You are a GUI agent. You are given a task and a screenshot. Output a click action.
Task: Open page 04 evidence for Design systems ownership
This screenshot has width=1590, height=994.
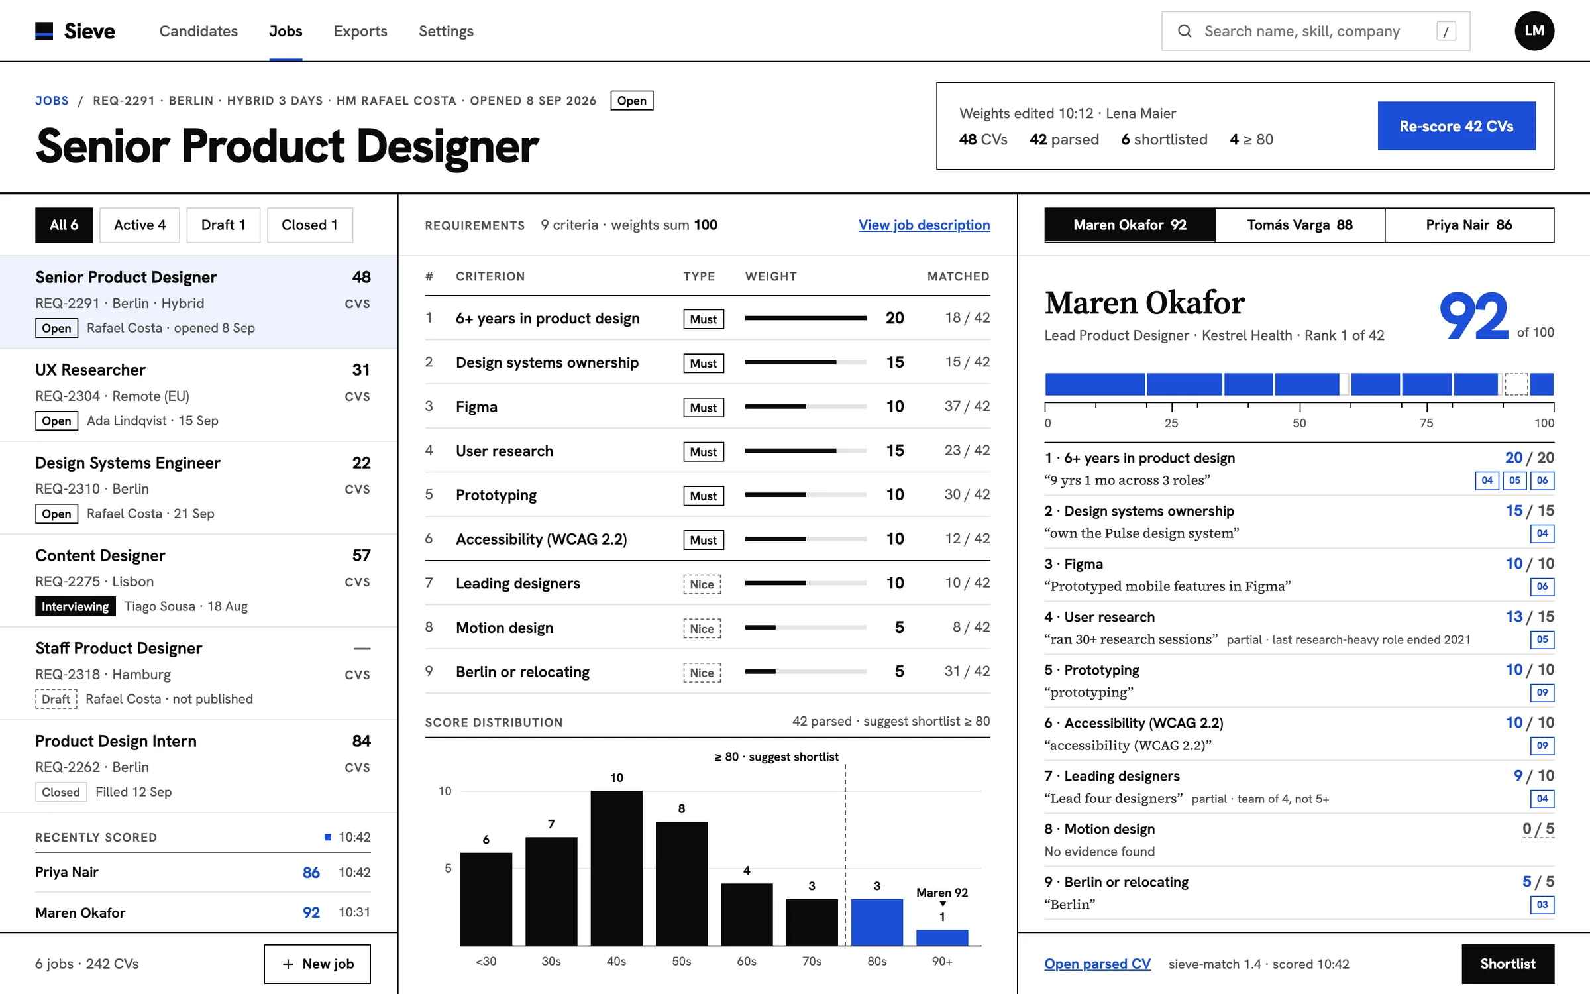click(x=1542, y=533)
